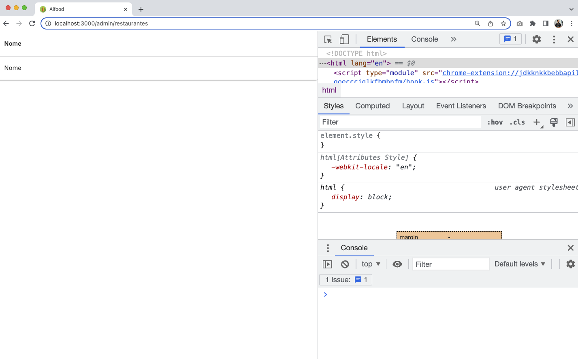Open the top JavaScript context dropdown

click(371, 264)
